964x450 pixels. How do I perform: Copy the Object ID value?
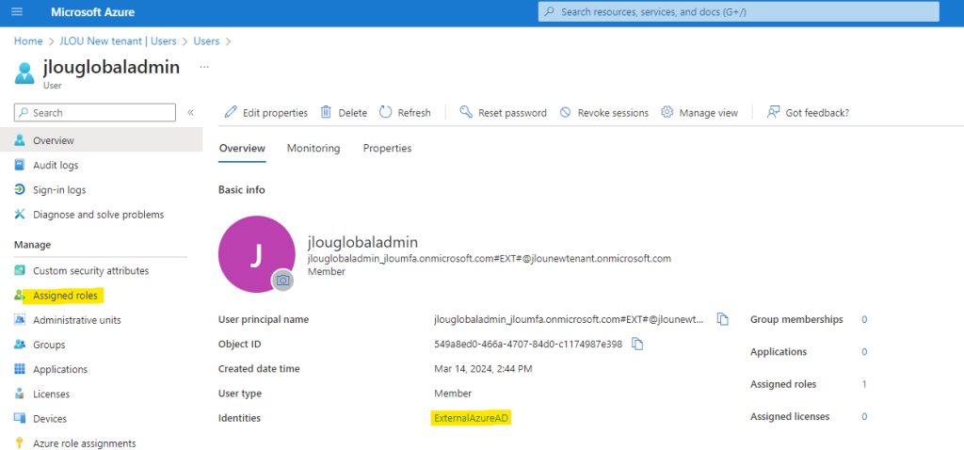tap(637, 345)
